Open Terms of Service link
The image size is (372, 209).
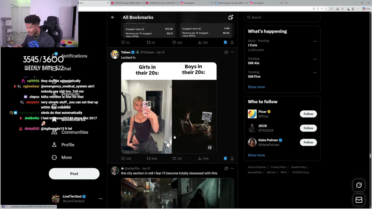257,167
